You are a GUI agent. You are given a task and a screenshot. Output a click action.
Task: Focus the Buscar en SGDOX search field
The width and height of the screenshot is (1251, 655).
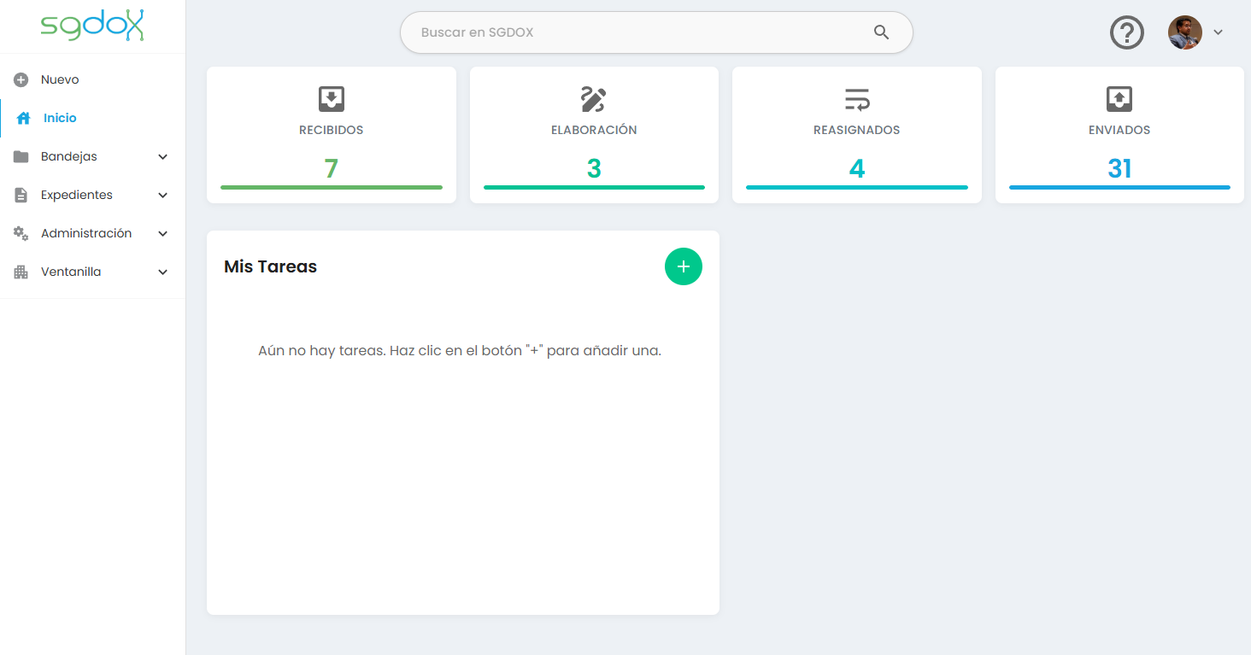656,32
